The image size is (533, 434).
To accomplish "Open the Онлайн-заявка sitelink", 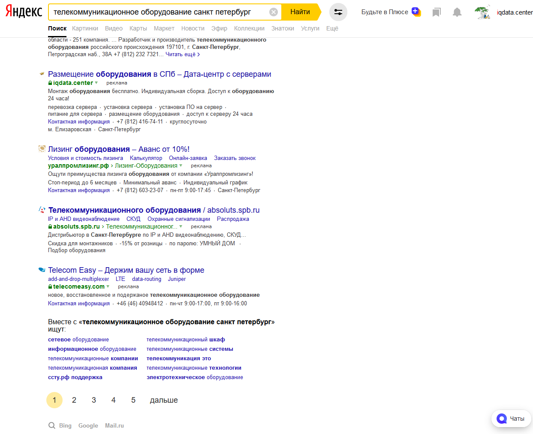I will [x=188, y=158].
